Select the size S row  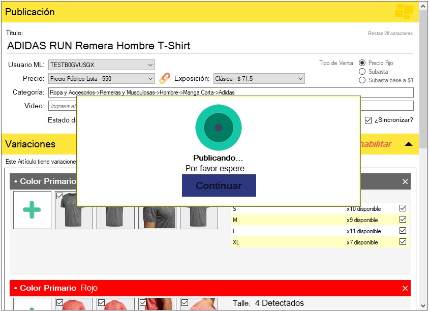point(320,209)
